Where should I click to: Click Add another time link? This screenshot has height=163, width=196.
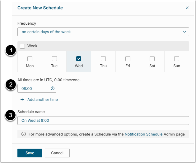pos(42,100)
